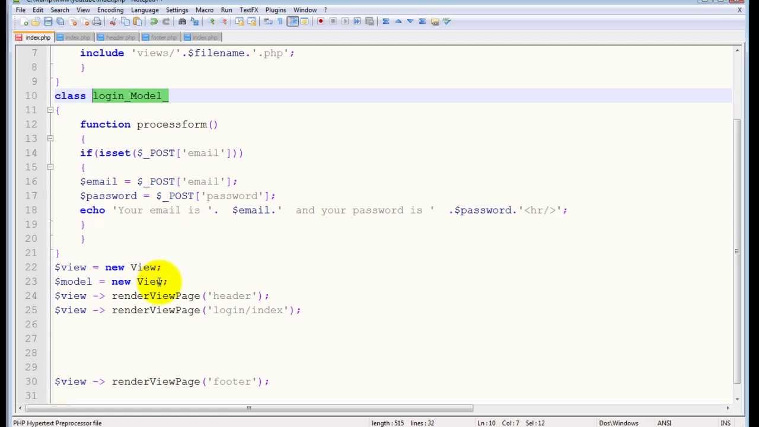The width and height of the screenshot is (759, 427).
Task: Start macro recording with red dot icon
Action: click(x=321, y=21)
